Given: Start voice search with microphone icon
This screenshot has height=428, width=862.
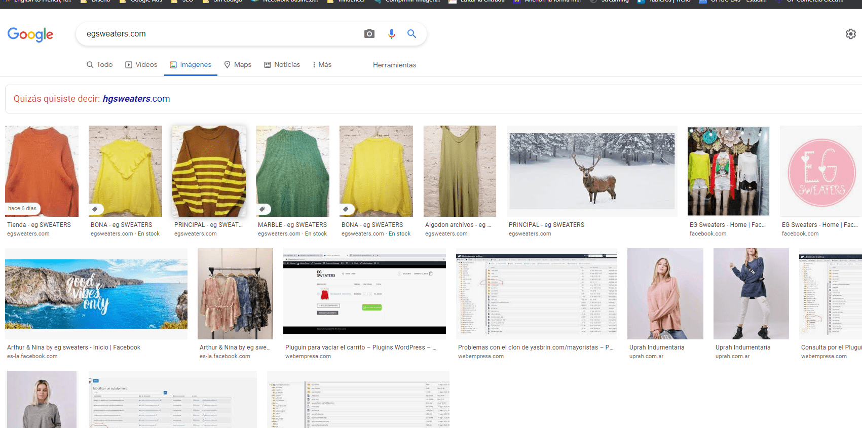Looking at the screenshot, I should (391, 34).
